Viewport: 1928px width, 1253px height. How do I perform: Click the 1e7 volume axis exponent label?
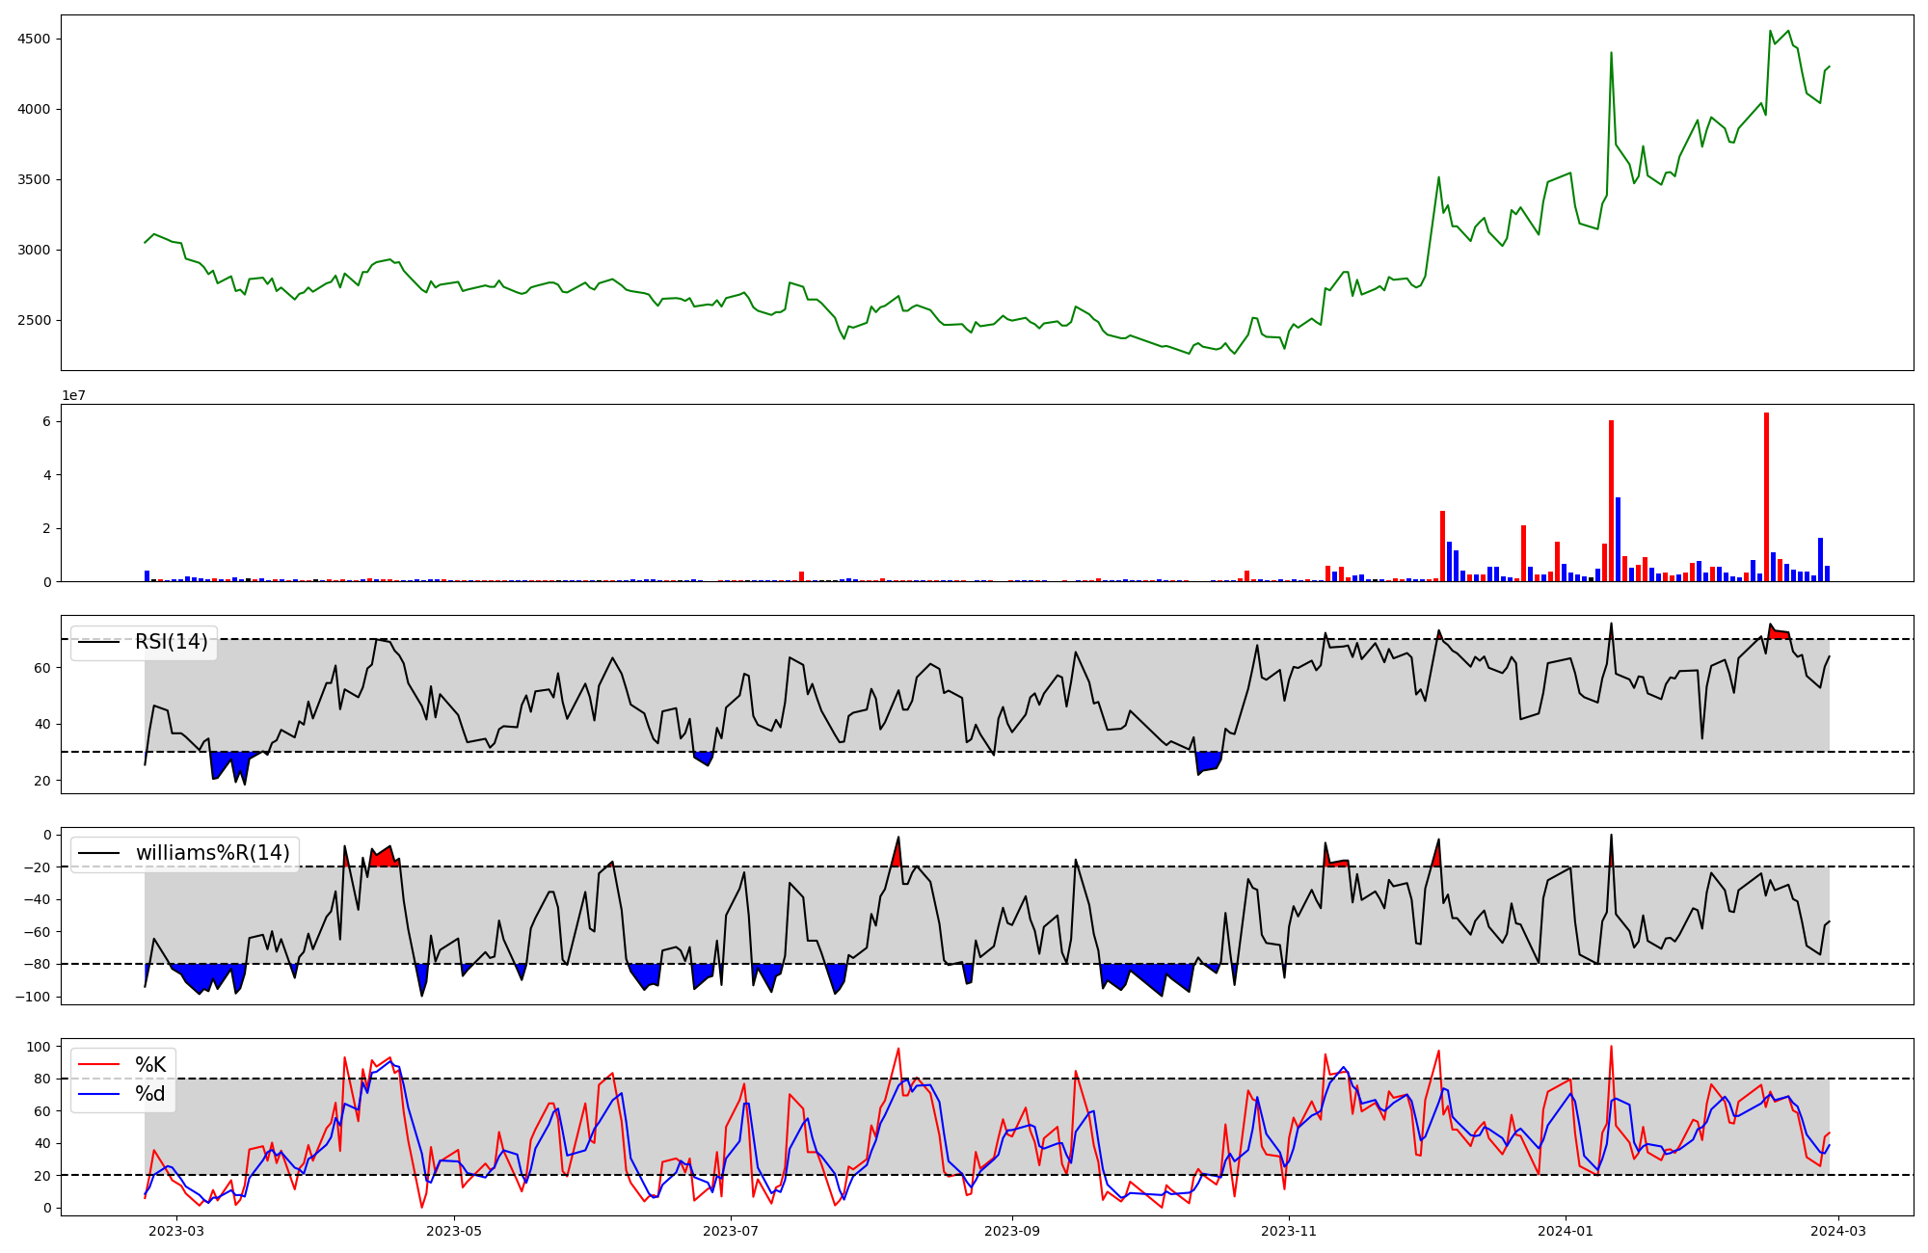coord(74,395)
